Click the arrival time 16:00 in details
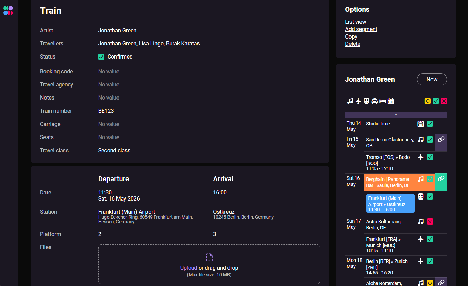Image resolution: width=468 pixels, height=286 pixels. point(220,192)
